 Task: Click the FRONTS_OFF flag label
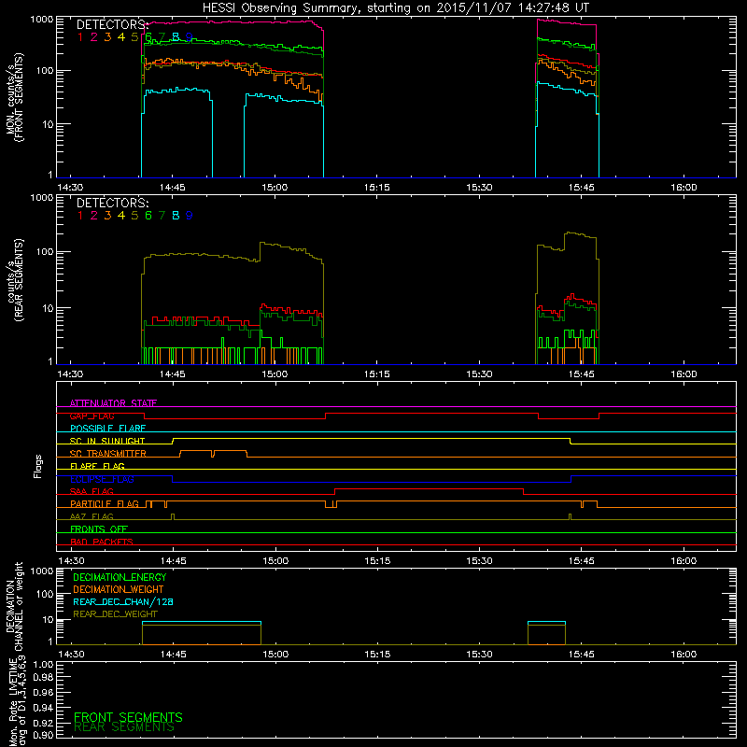tap(99, 529)
